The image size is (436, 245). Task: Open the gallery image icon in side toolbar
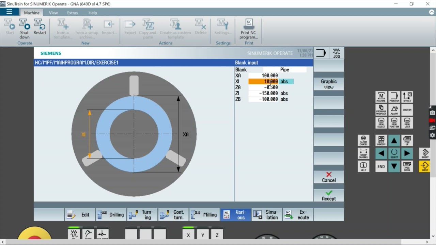point(433,128)
